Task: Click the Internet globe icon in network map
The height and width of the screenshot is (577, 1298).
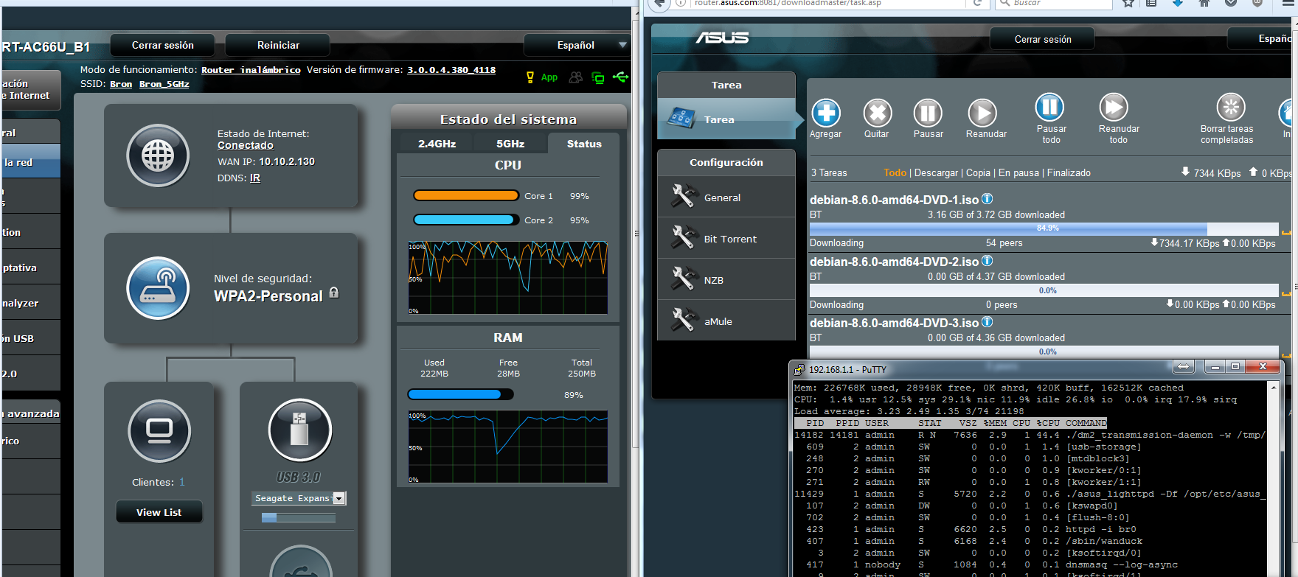Action: [158, 155]
